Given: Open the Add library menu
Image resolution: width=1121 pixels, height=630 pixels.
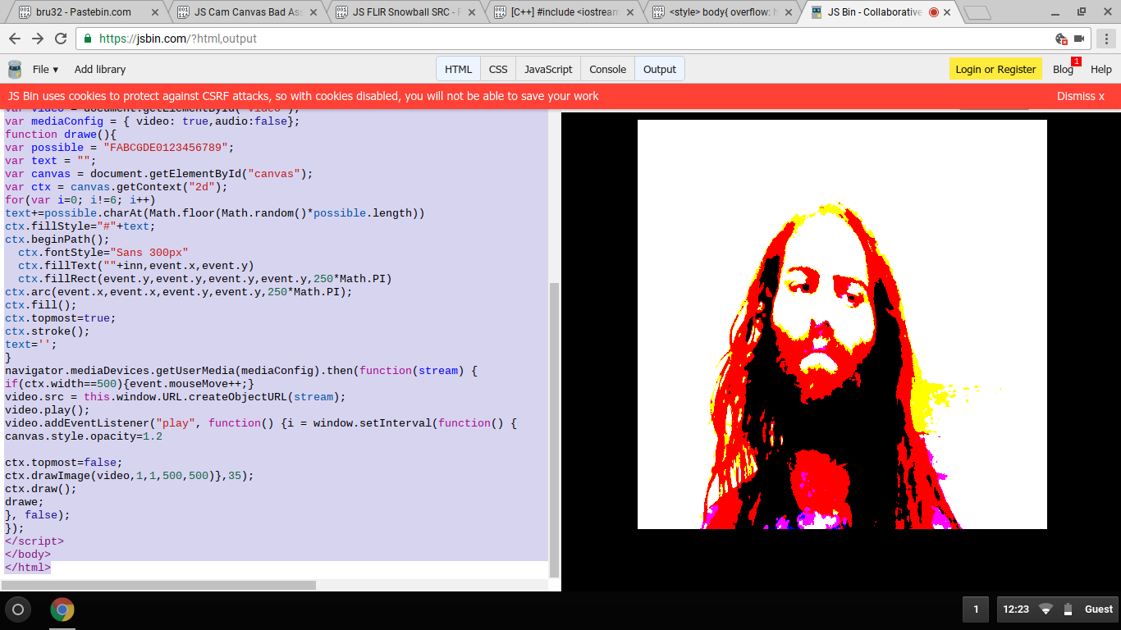Looking at the screenshot, I should (x=100, y=69).
